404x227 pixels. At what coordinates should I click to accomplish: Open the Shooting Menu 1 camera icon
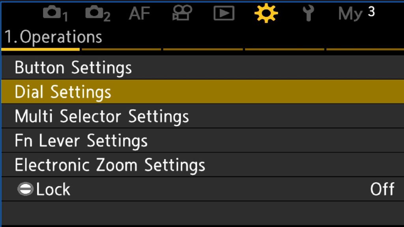pyautogui.click(x=54, y=14)
